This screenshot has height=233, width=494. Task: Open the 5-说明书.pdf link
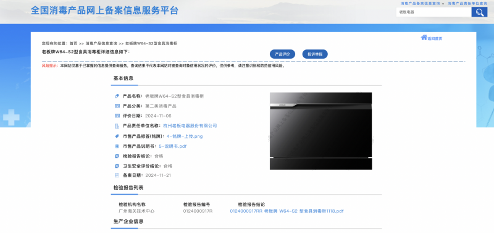coord(173,146)
